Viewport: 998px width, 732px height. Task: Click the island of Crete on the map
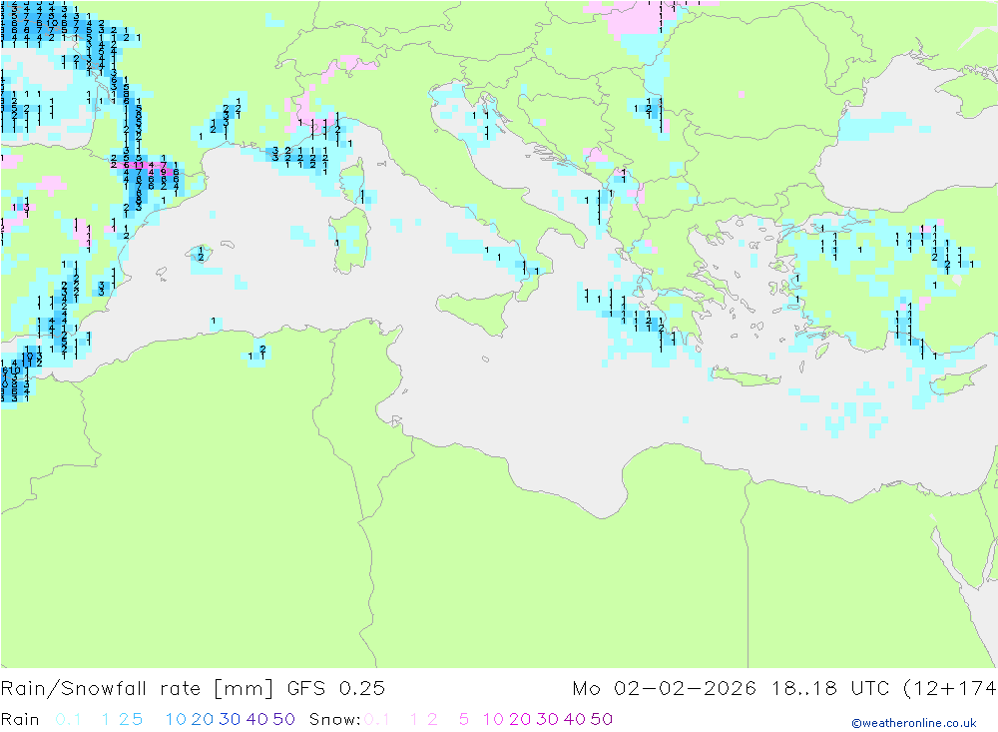click(746, 376)
